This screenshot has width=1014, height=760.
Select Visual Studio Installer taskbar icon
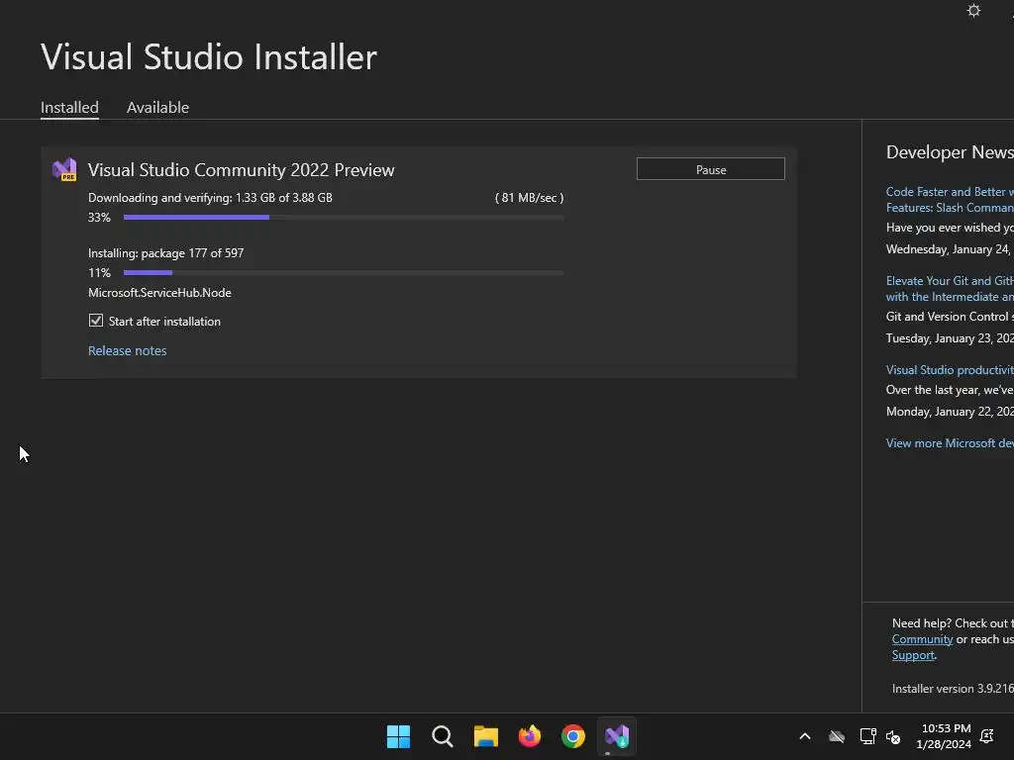coord(617,736)
